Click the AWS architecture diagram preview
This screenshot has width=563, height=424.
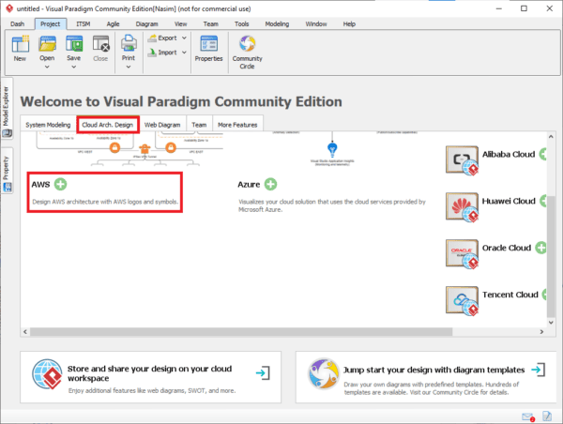129,148
